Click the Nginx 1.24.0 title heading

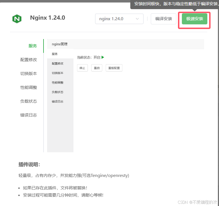(48, 18)
